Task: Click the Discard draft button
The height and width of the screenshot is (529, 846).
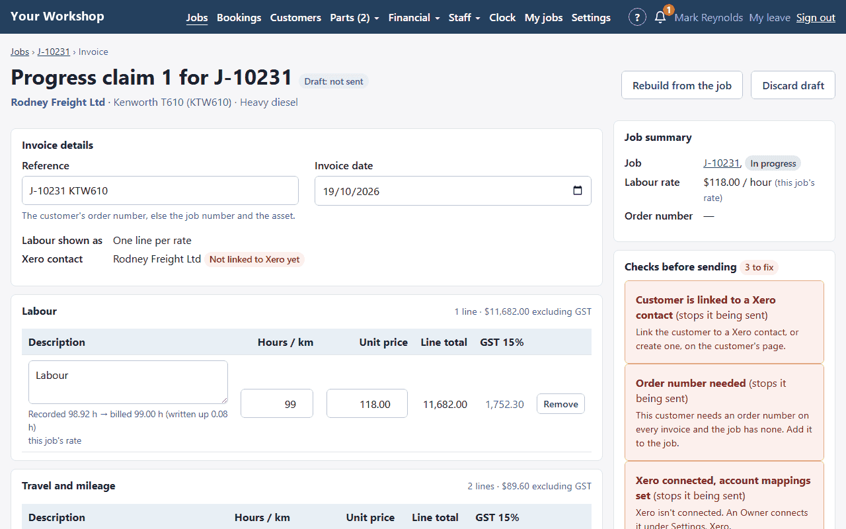Action: (x=793, y=85)
